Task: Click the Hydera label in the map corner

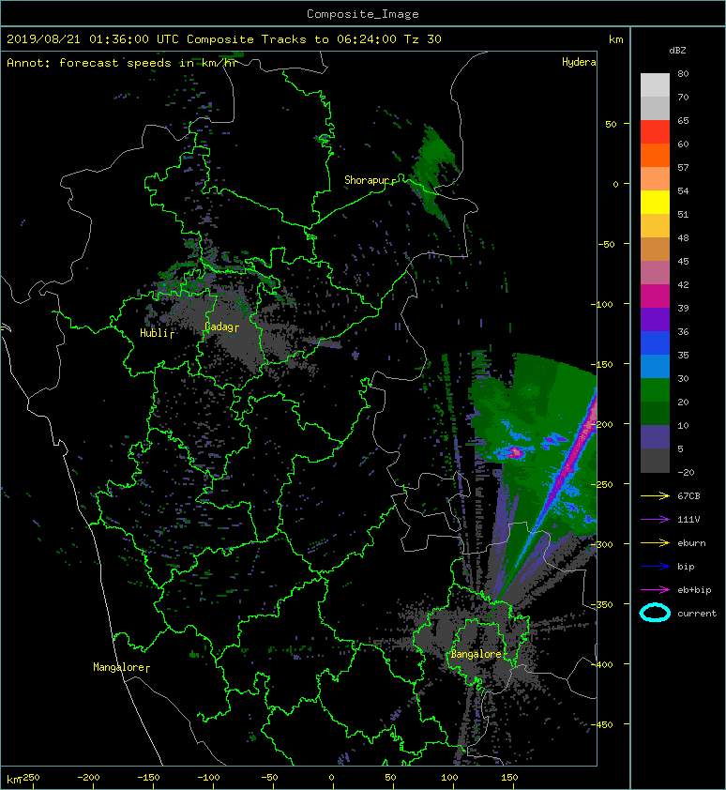Action: click(579, 62)
